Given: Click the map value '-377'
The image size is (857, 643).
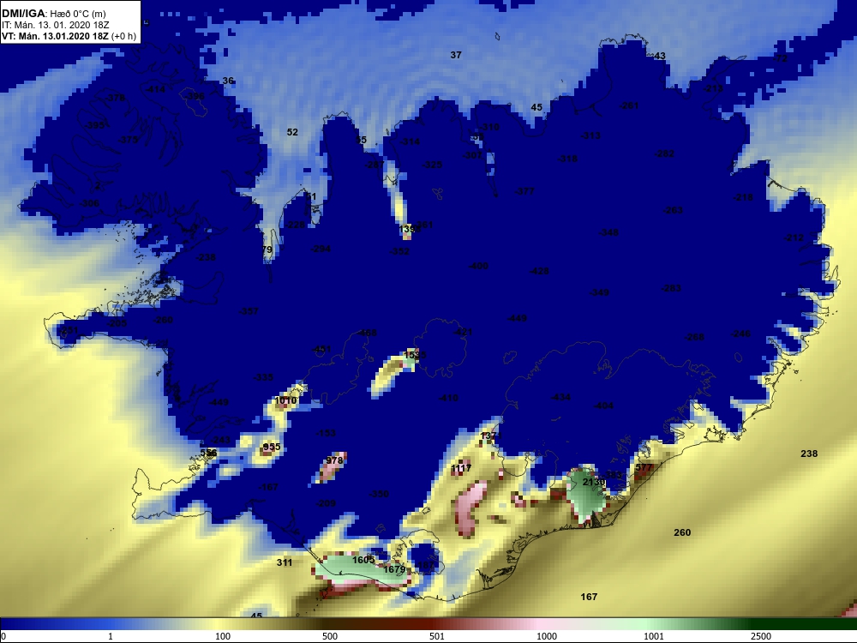Looking at the screenshot, I should tap(524, 191).
